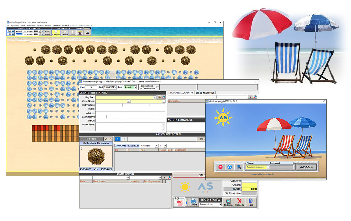The image size is (351, 221).
Task: Check the Prenotazione da Confermare checkbox
Action: coord(158,87)
